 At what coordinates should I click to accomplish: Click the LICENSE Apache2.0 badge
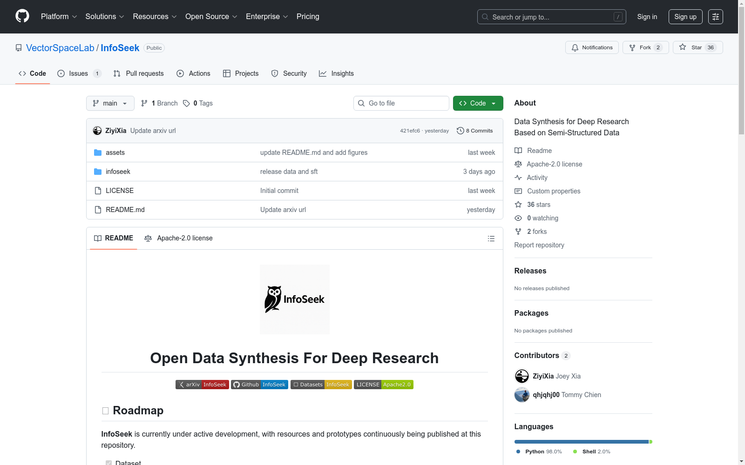[x=384, y=385]
